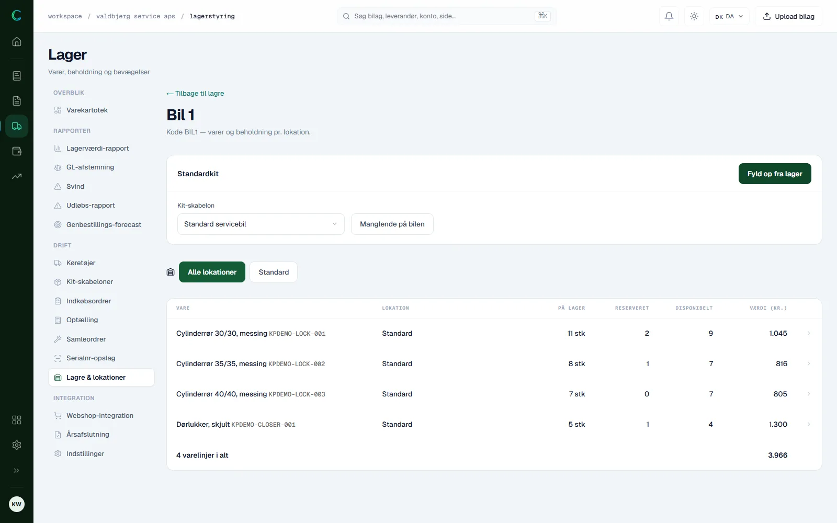This screenshot has height=523, width=837.
Task: Click valdbjerg service aps breadcrumb
Action: [135, 16]
